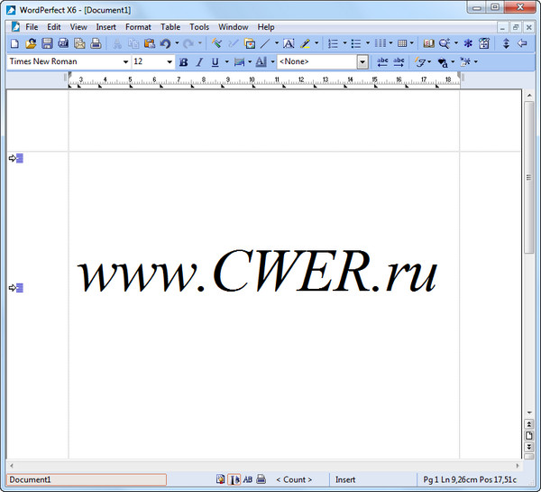Click the upper left-margin paragraph marker icon
The image size is (541, 492).
point(16,158)
